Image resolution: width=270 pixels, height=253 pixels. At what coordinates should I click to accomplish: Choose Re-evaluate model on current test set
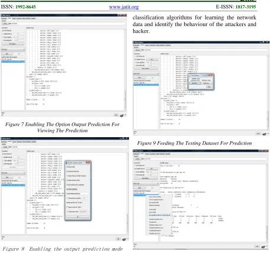point(160,215)
